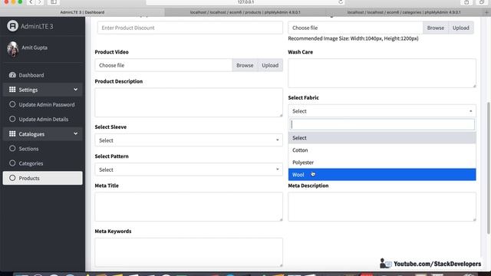
Task: Focus the Enter Product Discount field
Action: (x=190, y=28)
